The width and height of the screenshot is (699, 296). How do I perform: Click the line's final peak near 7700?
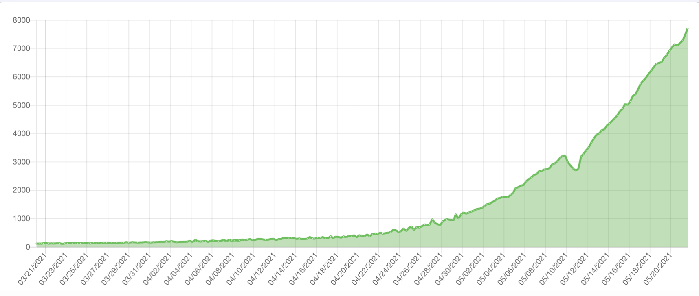[688, 28]
